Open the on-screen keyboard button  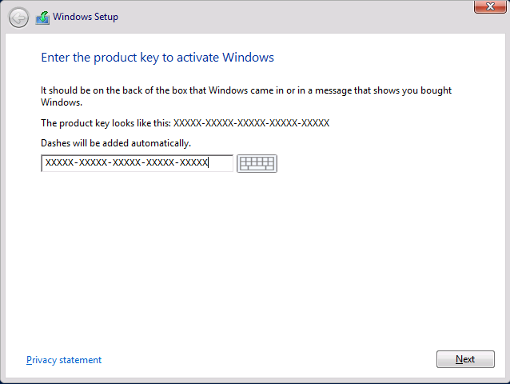(257, 163)
